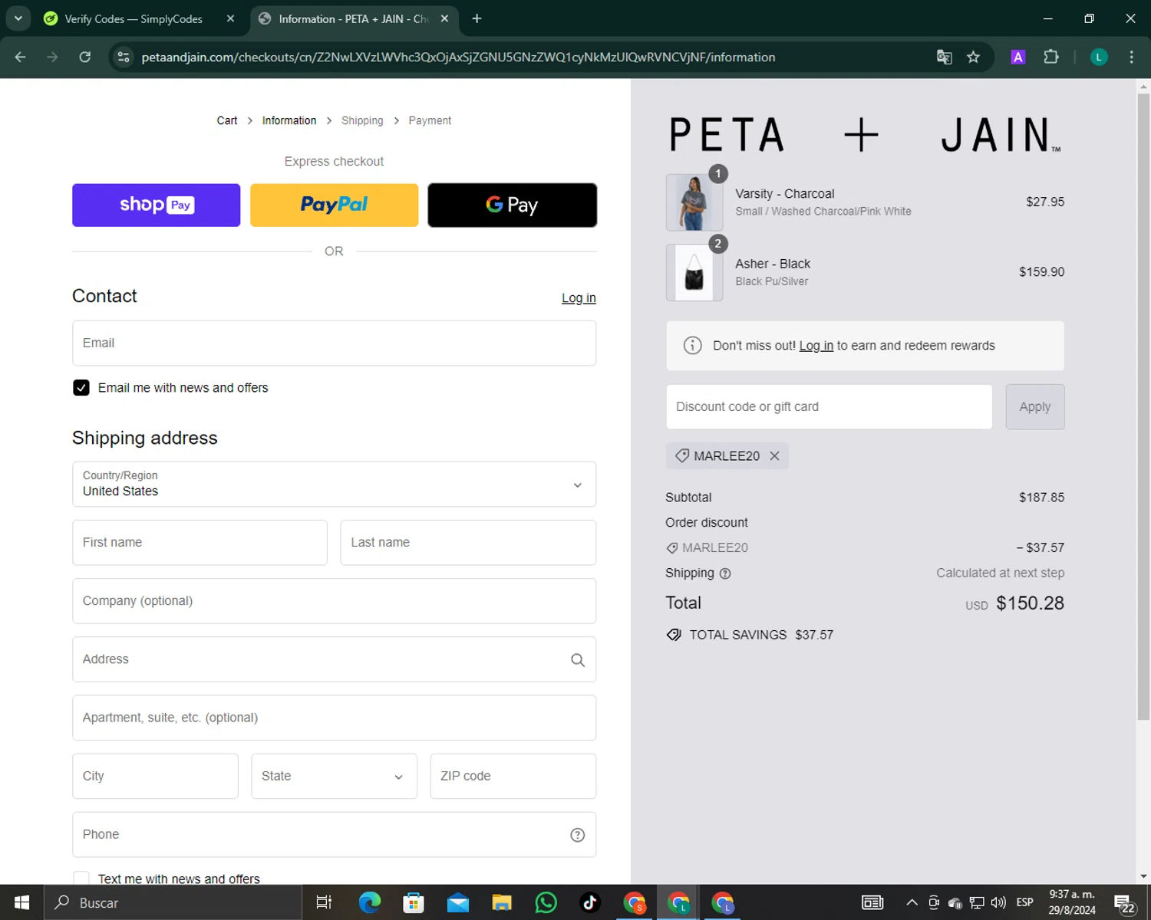Click the Email input field
The height and width of the screenshot is (920, 1151).
click(334, 343)
